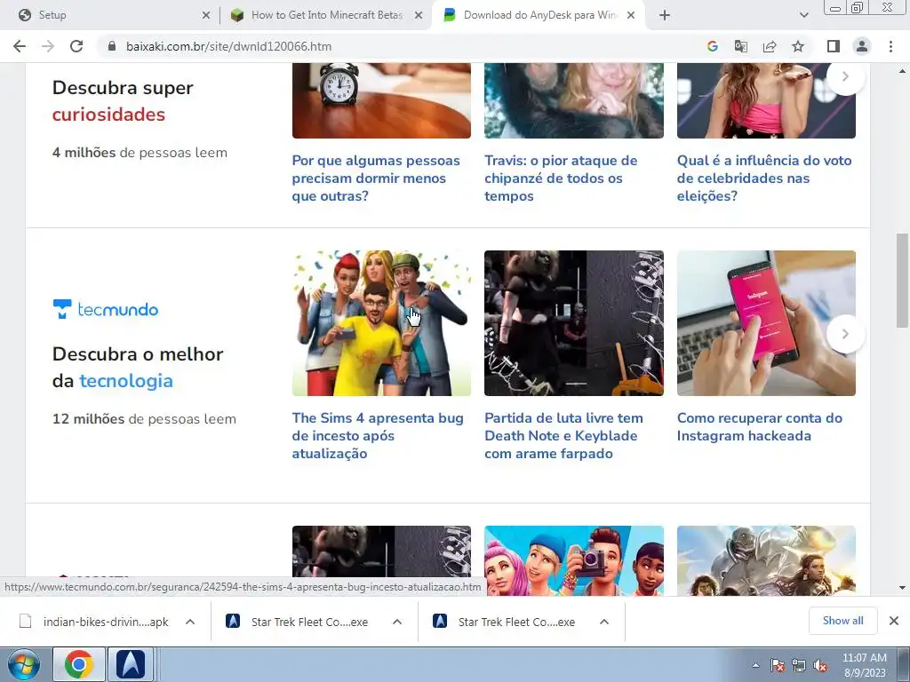Open the tab search dropdown
910x682 pixels.
[803, 16]
